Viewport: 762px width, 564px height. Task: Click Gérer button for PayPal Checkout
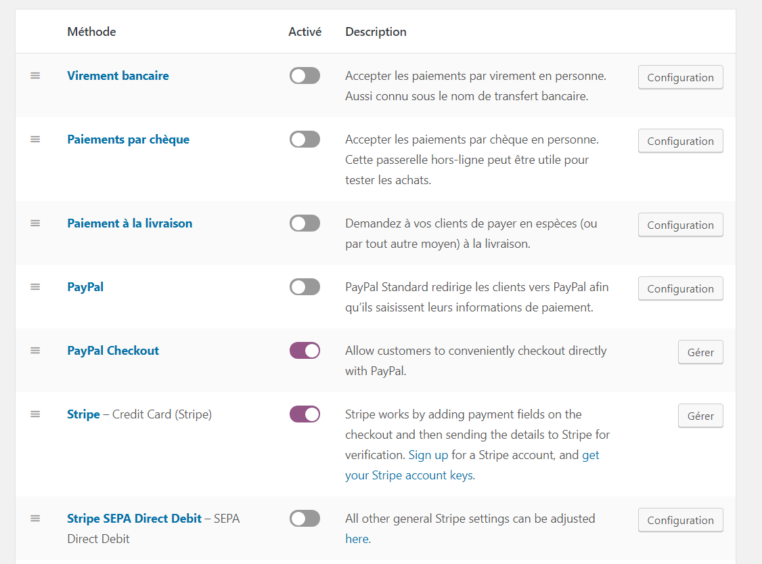coord(700,353)
